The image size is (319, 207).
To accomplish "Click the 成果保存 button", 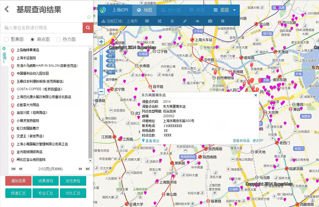I will click(x=45, y=181).
